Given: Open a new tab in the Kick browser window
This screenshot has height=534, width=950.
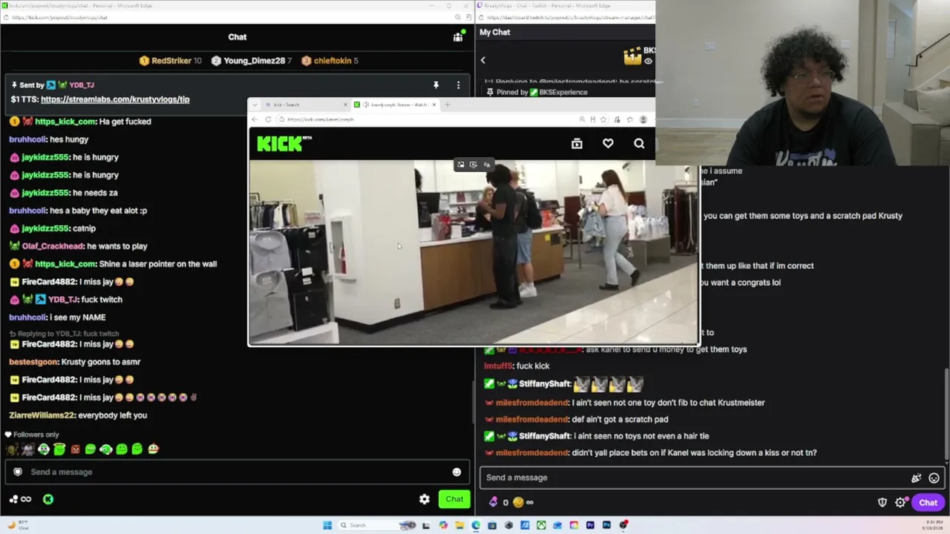Looking at the screenshot, I should (x=447, y=105).
